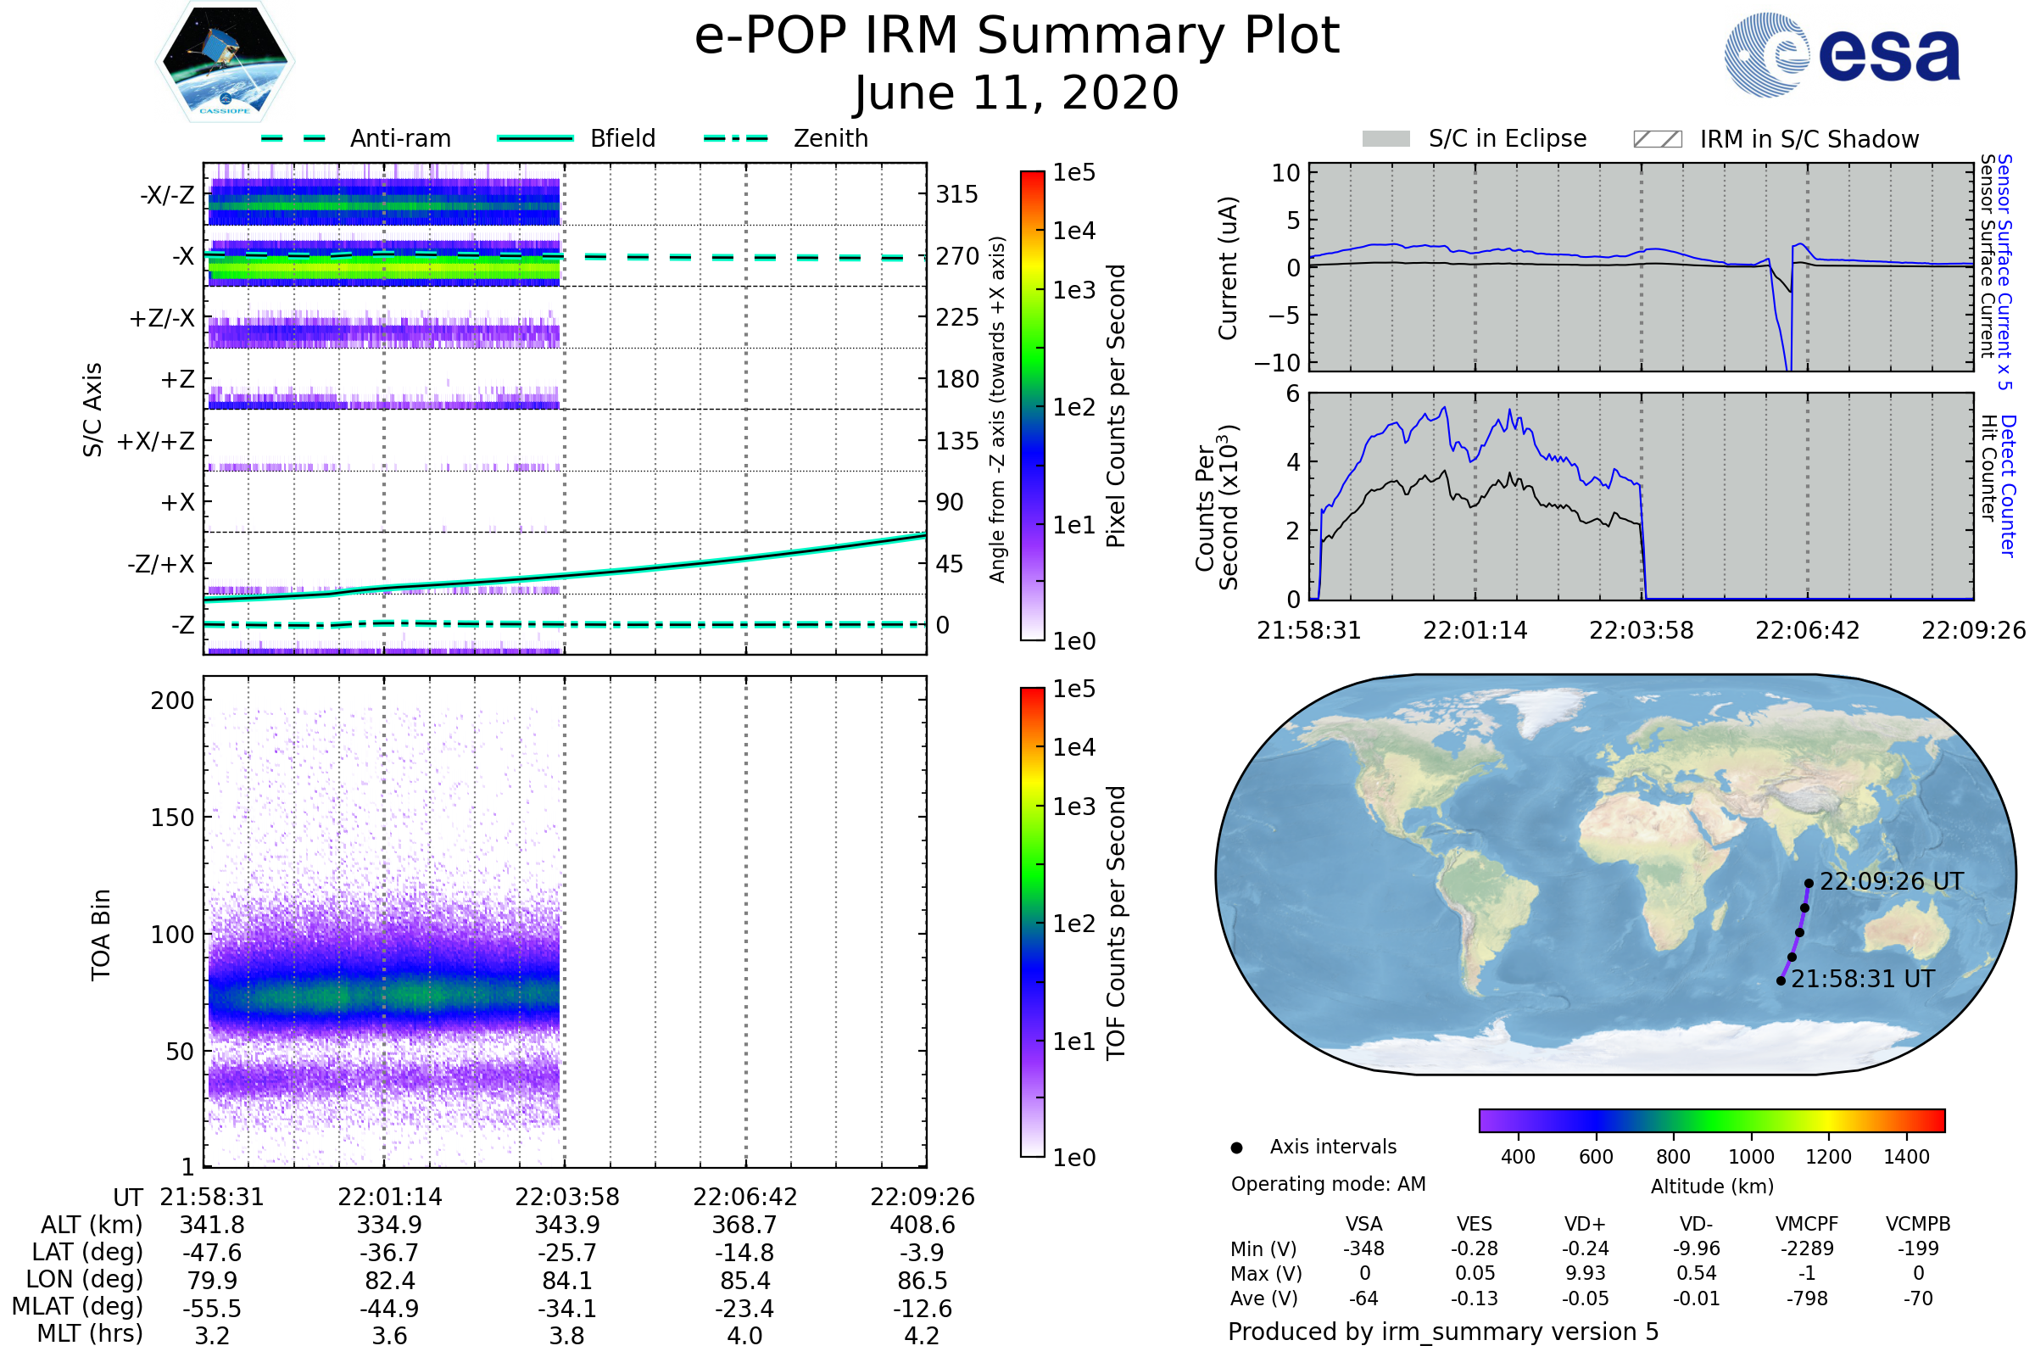This screenshot has width=2035, height=1357.
Task: Click the Operating mode: AM label
Action: 1328,1184
